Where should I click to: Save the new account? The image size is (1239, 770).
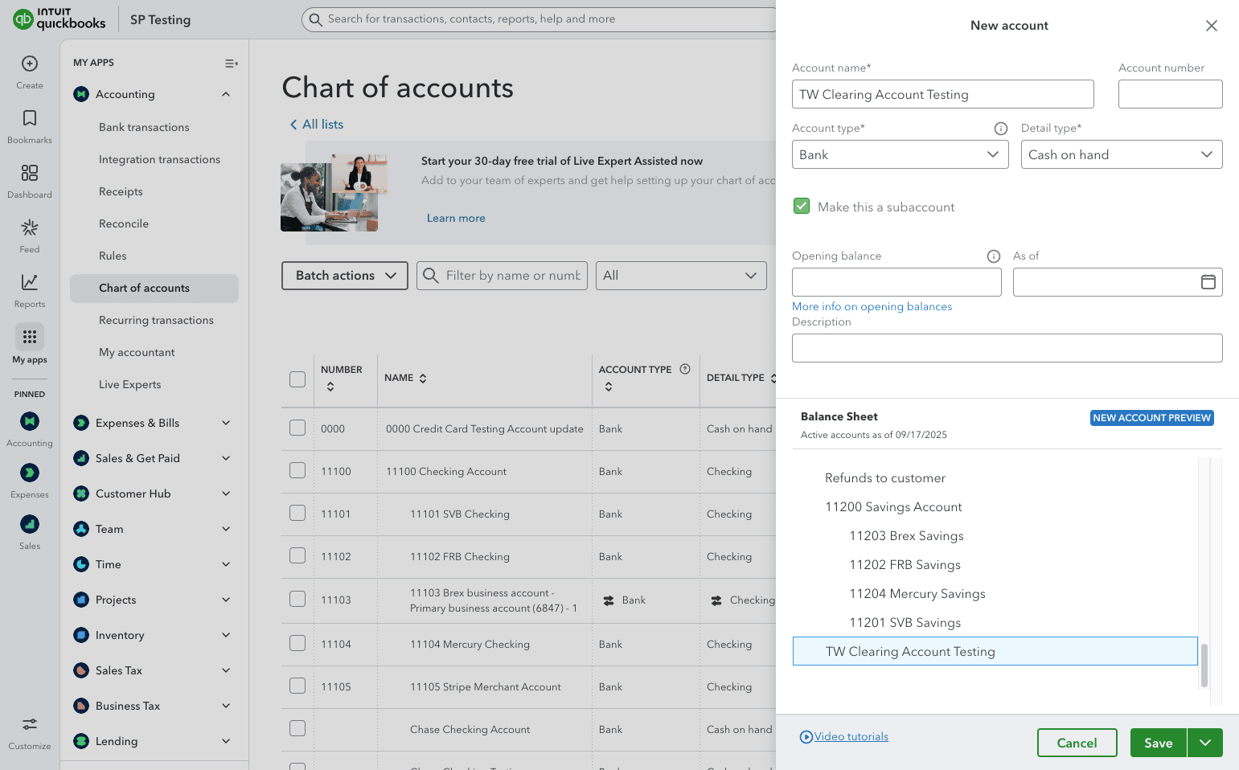1158,743
